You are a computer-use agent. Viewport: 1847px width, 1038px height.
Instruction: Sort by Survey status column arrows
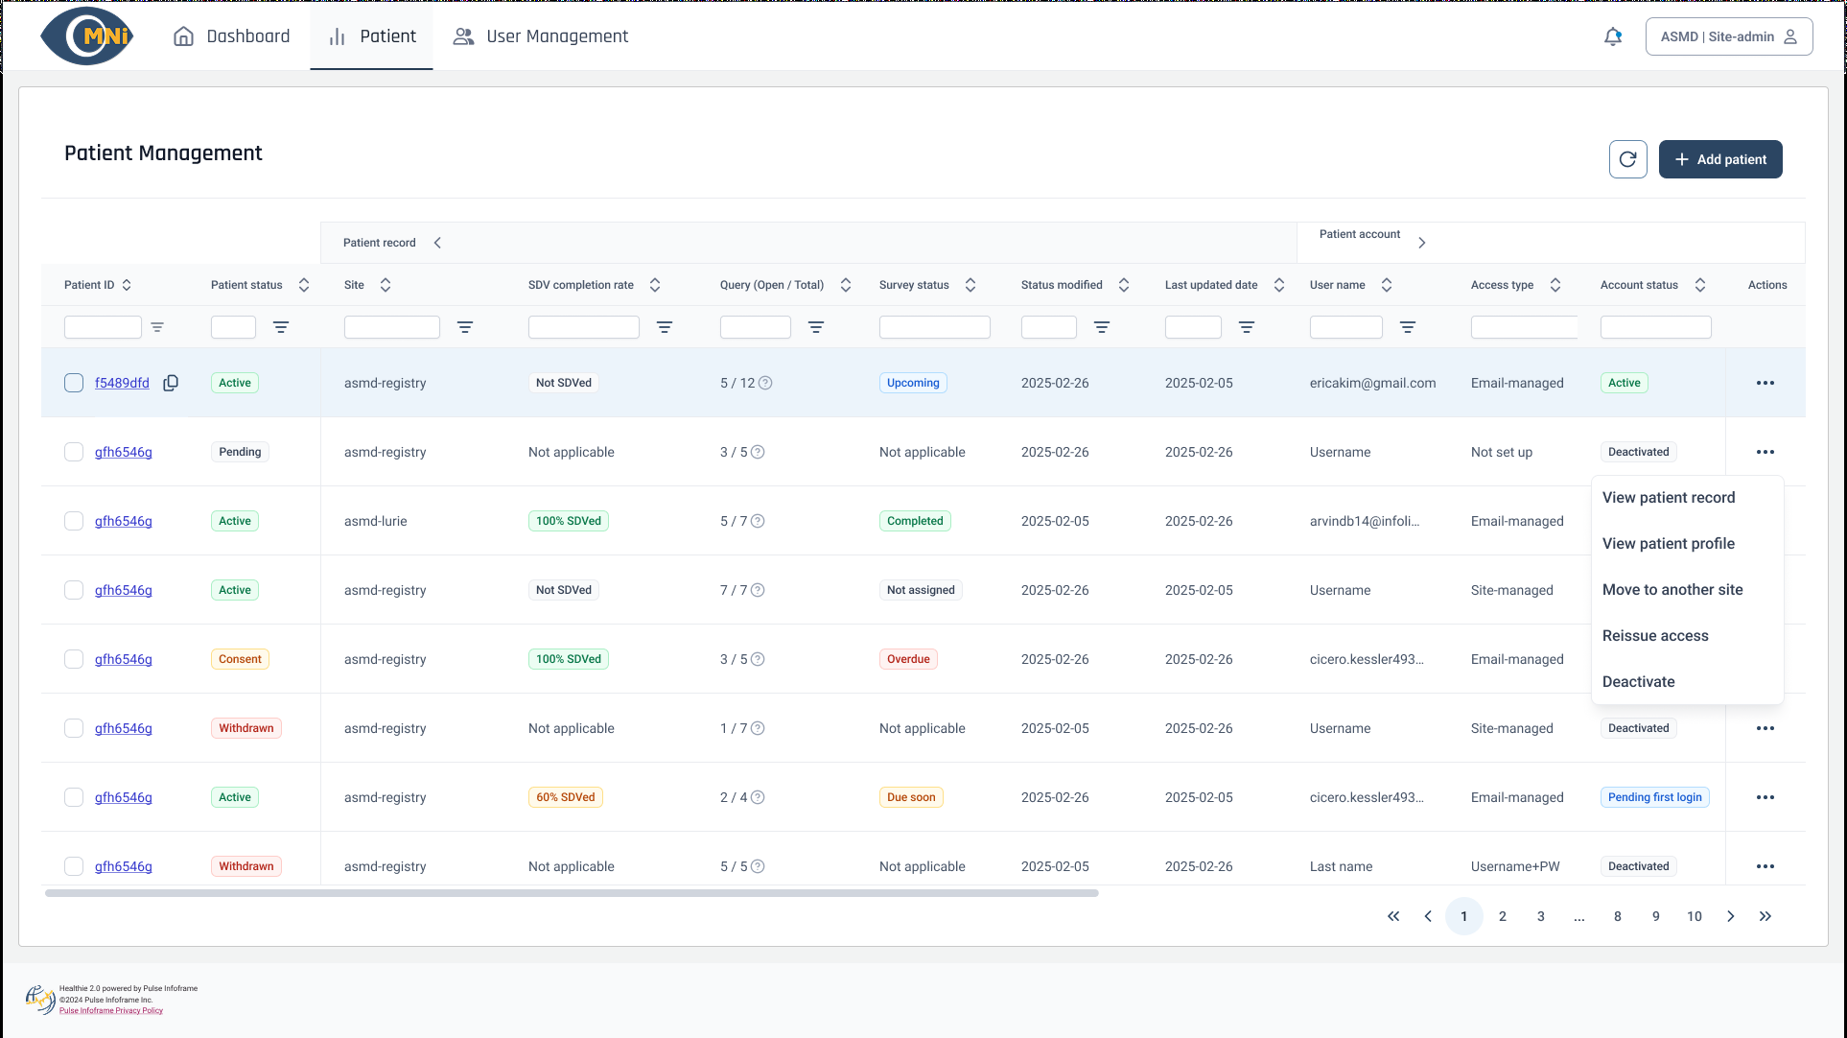[x=970, y=285]
